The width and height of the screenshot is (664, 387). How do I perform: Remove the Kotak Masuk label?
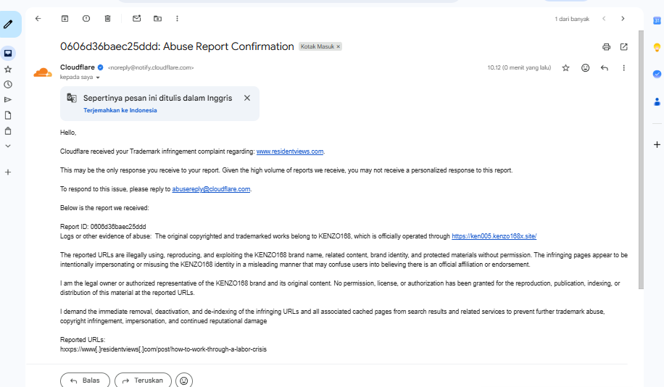coord(339,46)
